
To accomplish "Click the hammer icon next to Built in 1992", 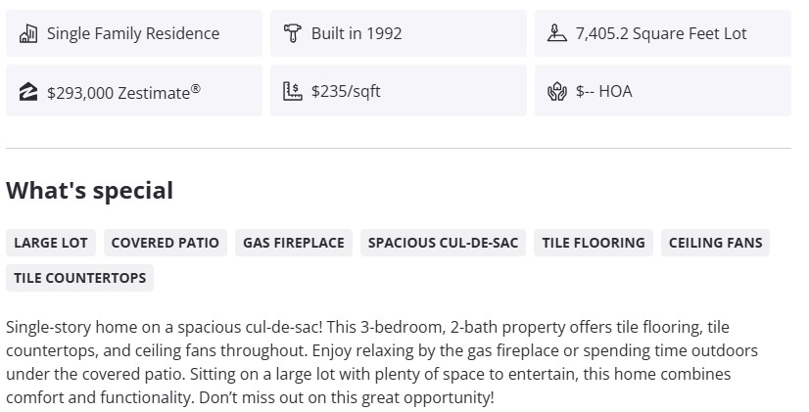I will coord(292,33).
